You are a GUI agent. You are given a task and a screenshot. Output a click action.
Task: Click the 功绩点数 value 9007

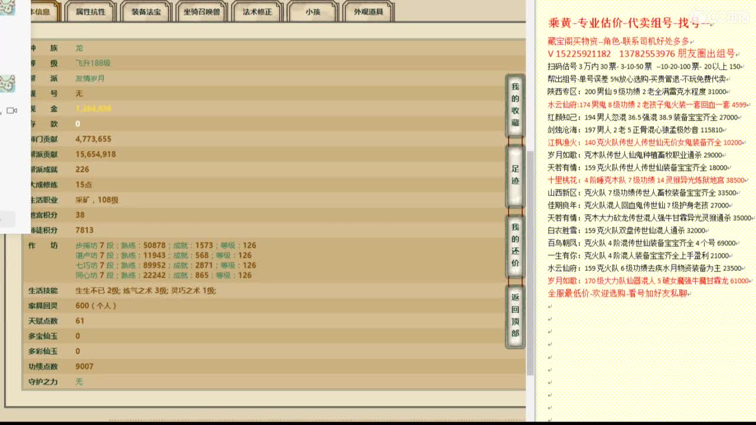click(x=84, y=367)
